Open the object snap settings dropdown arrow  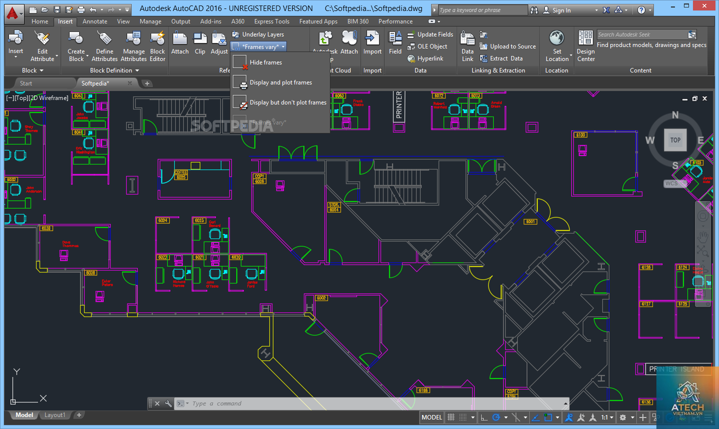point(557,417)
